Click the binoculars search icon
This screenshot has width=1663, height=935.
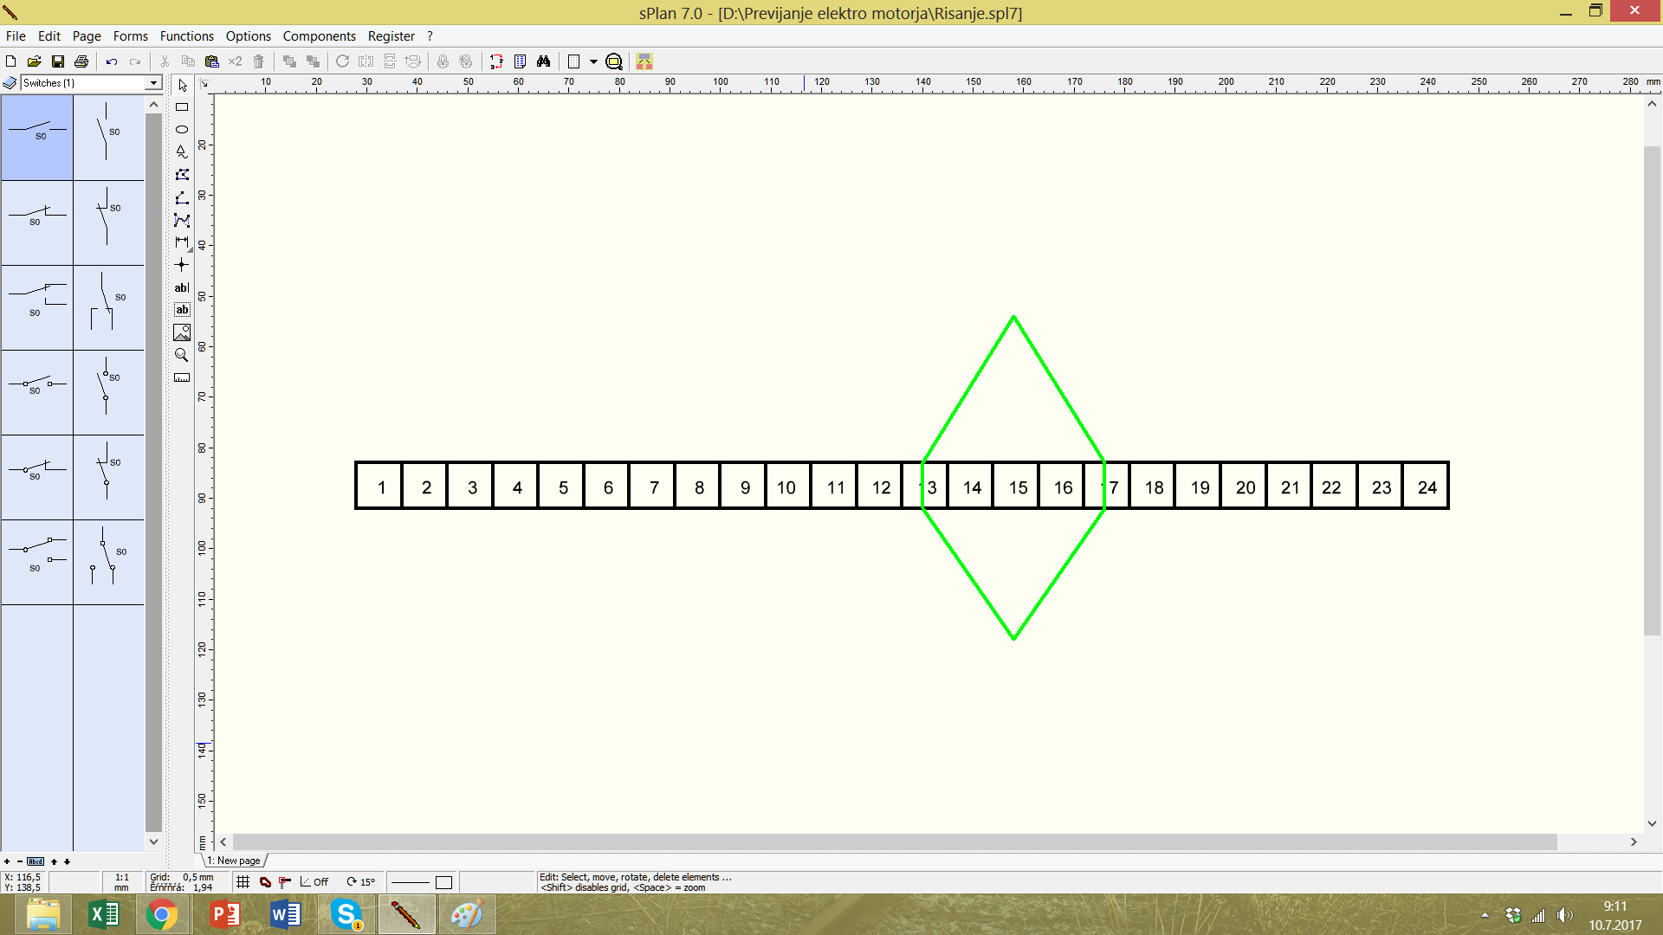point(543,61)
